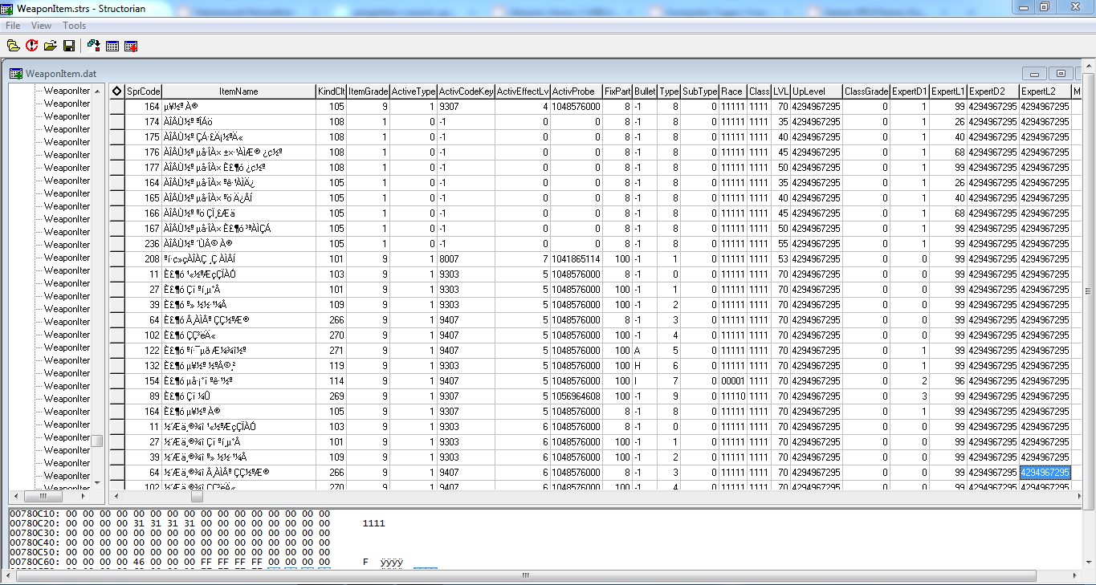Click the KindClt column header
Image resolution: width=1096 pixels, height=585 pixels.
331,91
